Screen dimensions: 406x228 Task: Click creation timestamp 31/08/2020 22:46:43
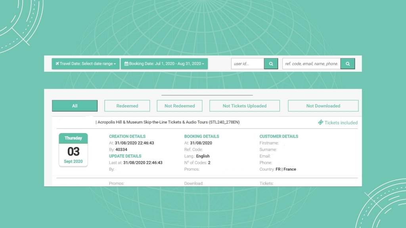(134, 143)
